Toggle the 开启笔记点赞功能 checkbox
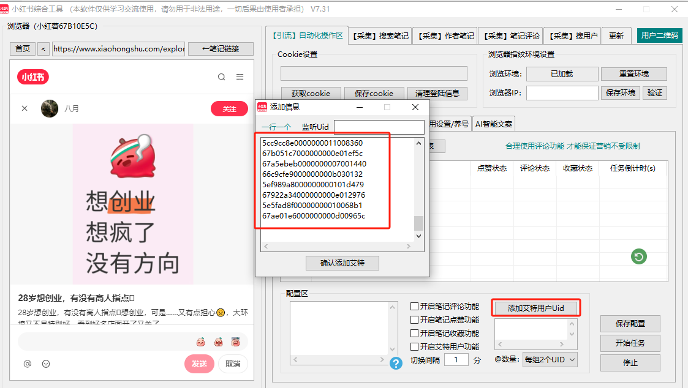688x388 pixels. coord(415,320)
